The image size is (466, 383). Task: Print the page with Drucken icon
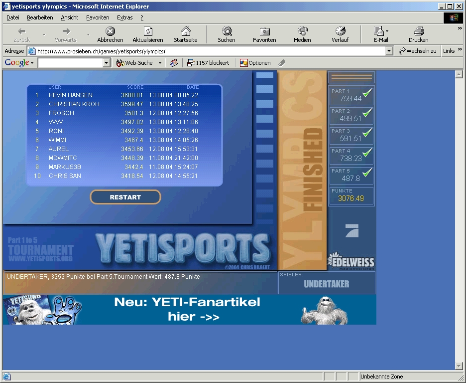[x=419, y=31]
